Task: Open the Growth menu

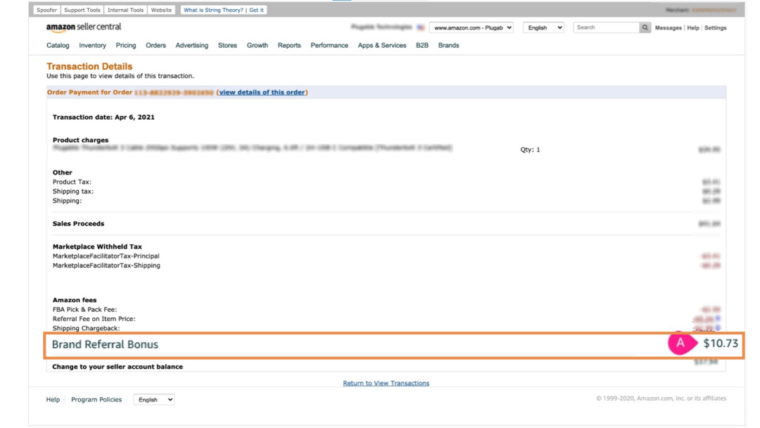Action: pos(257,45)
